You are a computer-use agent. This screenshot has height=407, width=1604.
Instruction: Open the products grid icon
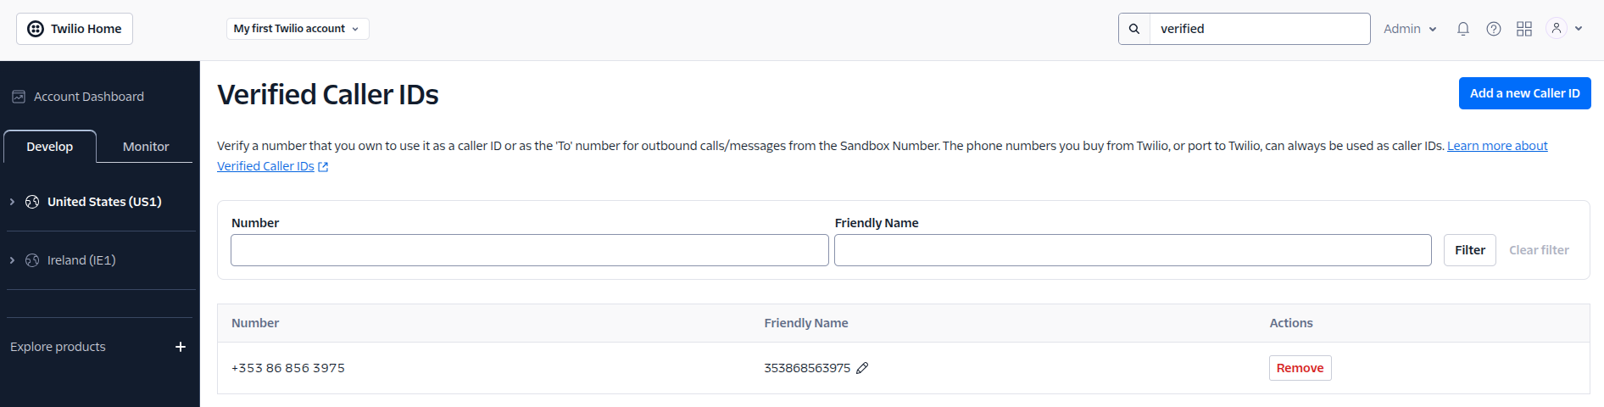(x=1524, y=29)
